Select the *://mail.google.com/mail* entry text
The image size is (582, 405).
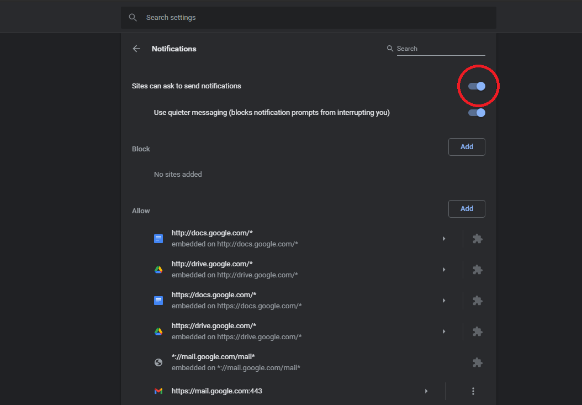point(213,357)
